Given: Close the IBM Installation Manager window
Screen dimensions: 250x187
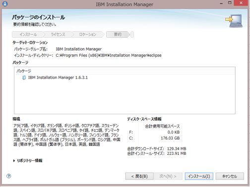Looking at the screenshot, I should pos(241,3).
